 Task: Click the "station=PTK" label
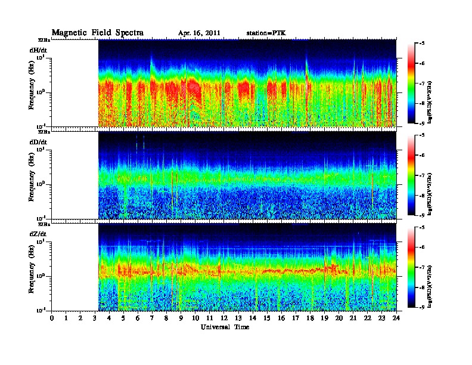pos(266,33)
